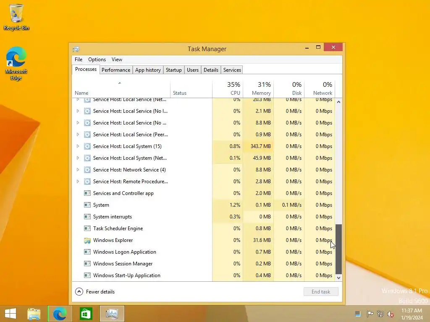
Task: Click the Task Manager title bar icon
Action: coord(76,49)
